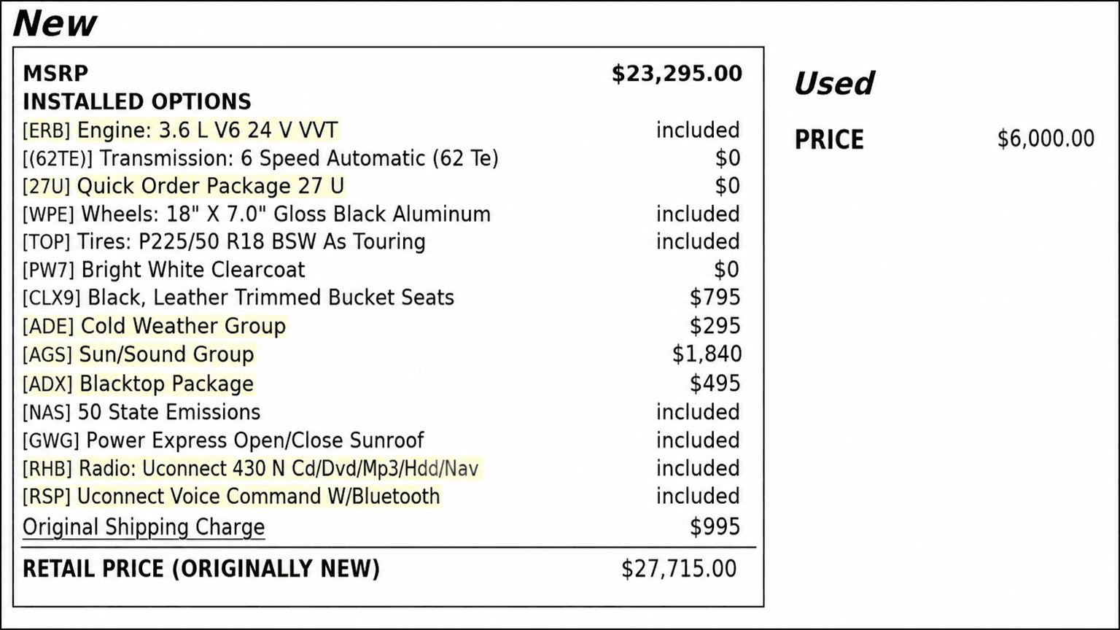1120x630 pixels.
Task: Open the Quick Order Package 27 U link
Action: click(x=210, y=187)
